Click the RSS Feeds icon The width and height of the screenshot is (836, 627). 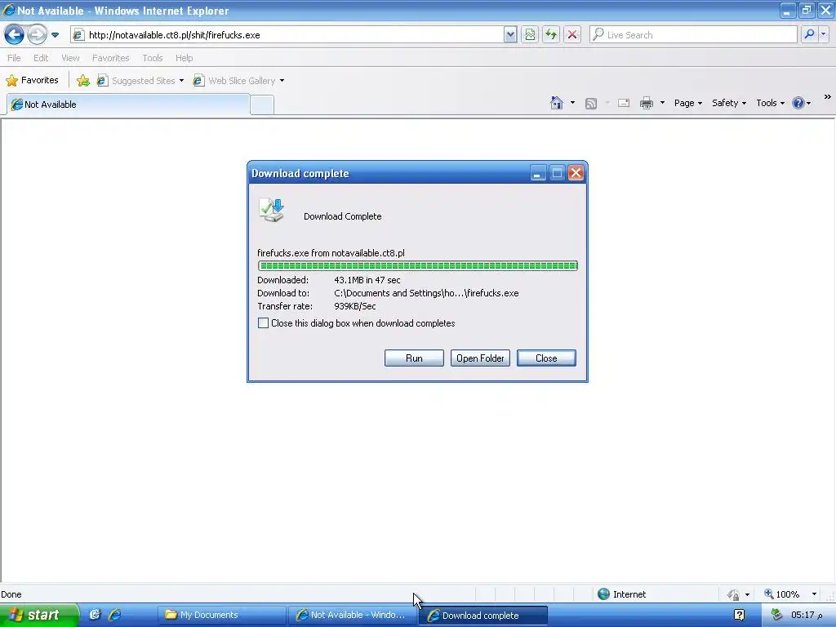591,104
